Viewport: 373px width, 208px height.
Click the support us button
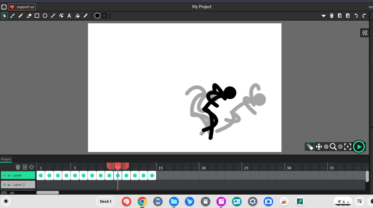click(22, 7)
